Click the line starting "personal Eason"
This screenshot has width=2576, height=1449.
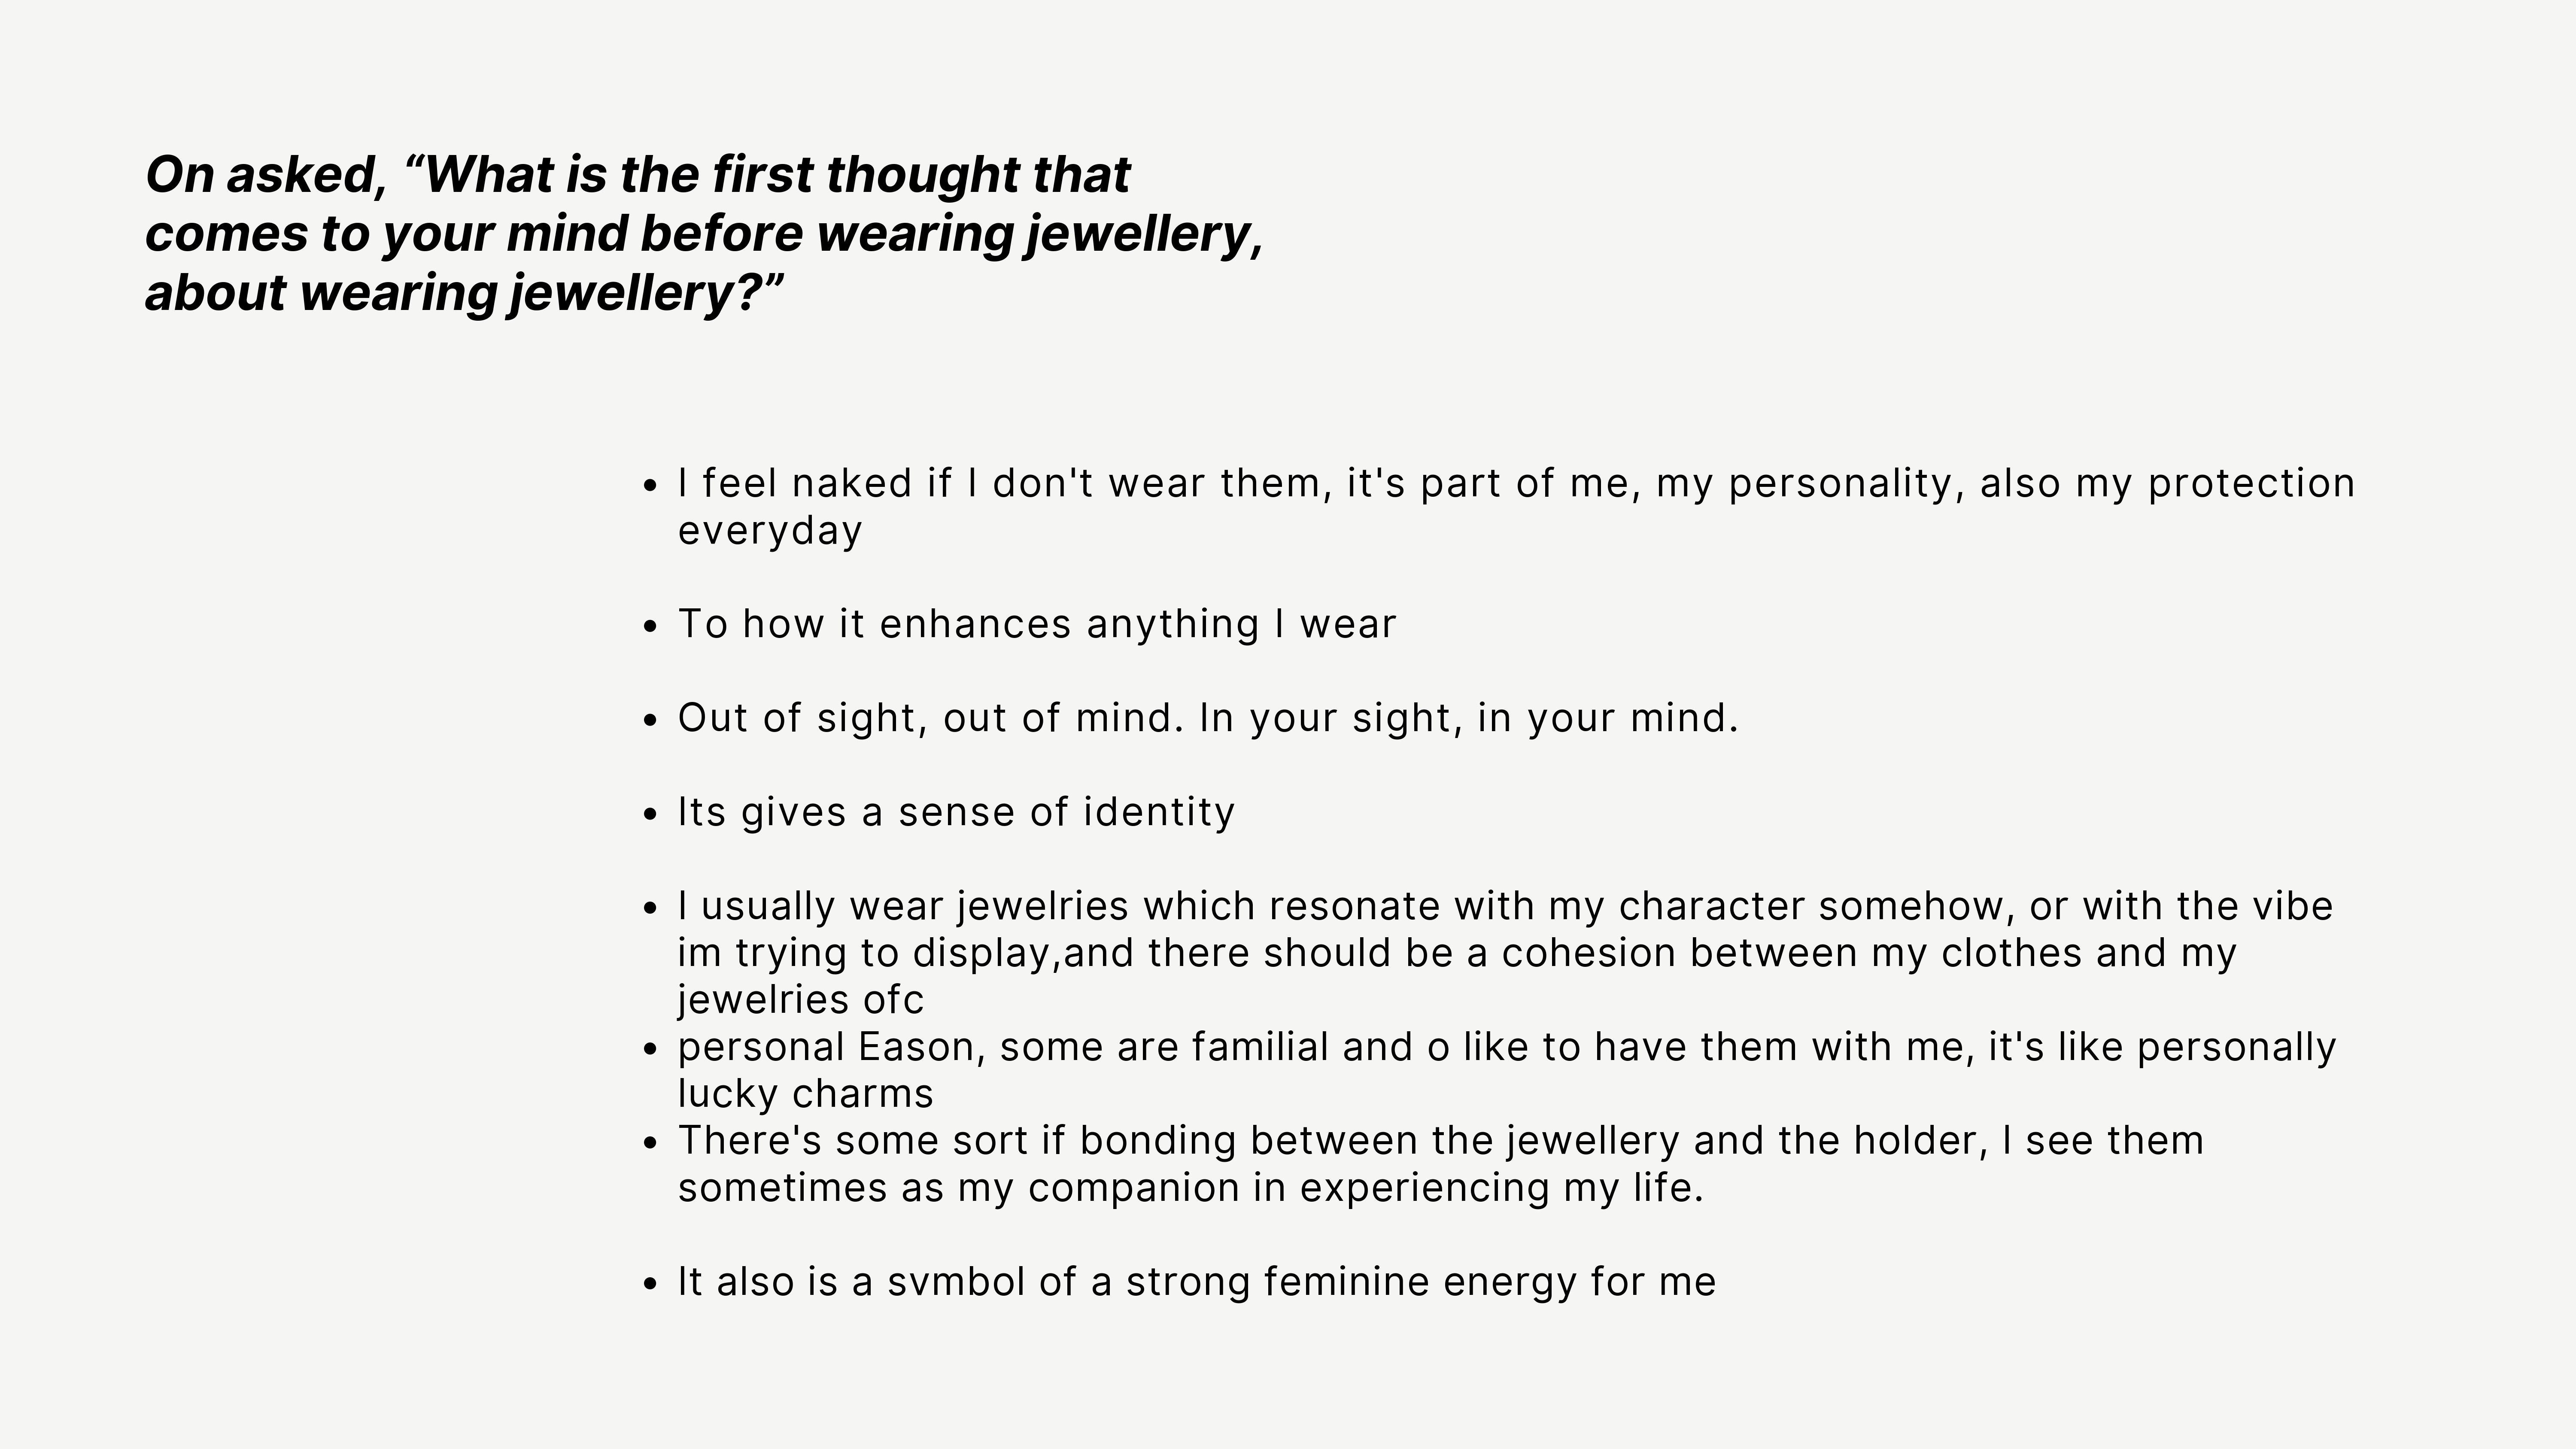[x=1506, y=1047]
